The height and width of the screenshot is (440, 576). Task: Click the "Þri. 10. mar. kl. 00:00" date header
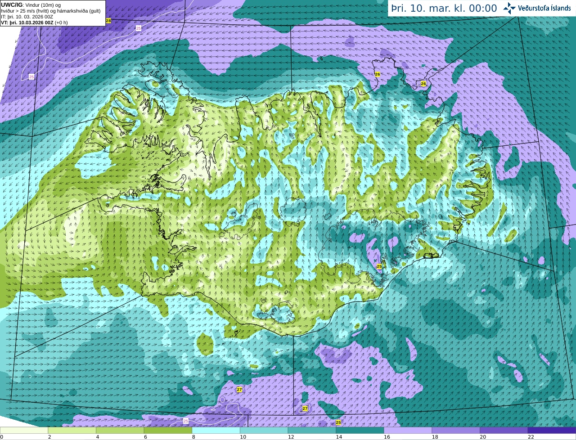point(444,9)
